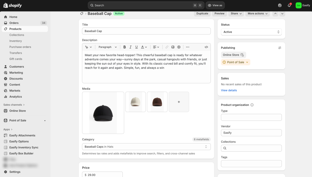Navigate to Orders in sidebar

[x=14, y=23]
